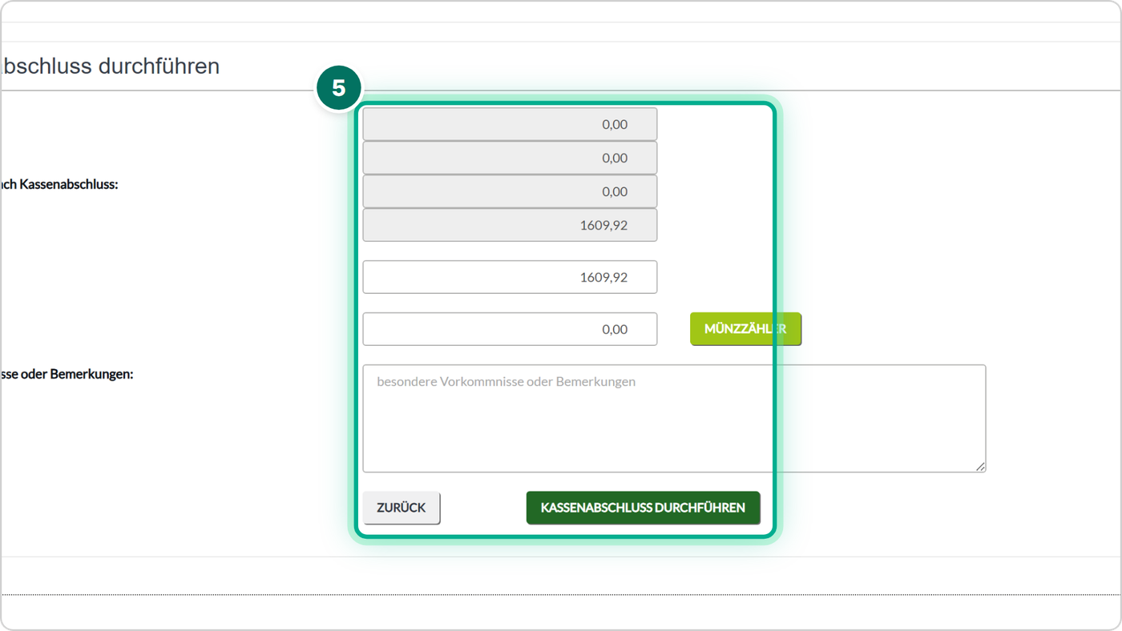
Task: Click the step 5 badge
Action: [x=338, y=87]
